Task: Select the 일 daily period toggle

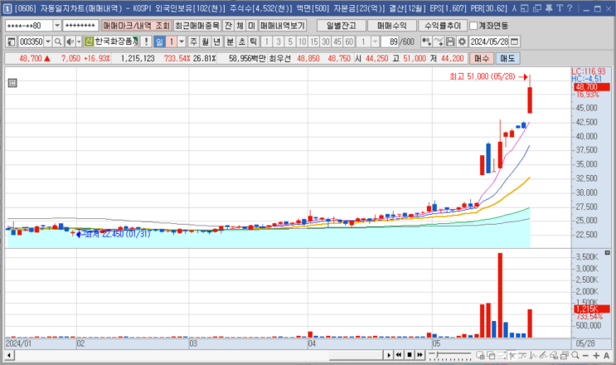Action: pyautogui.click(x=159, y=41)
